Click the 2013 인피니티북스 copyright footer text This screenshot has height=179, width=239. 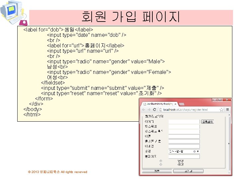coord(58,172)
